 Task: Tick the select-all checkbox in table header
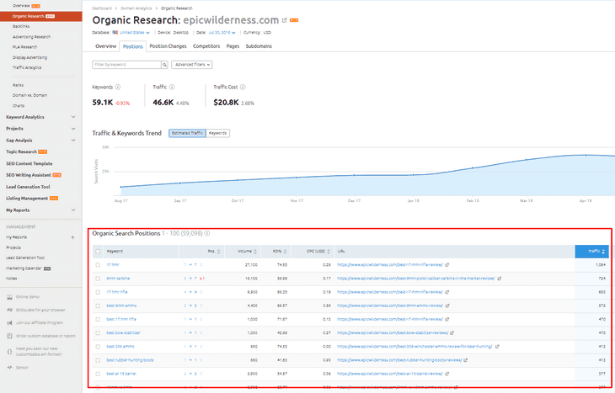tap(98, 252)
